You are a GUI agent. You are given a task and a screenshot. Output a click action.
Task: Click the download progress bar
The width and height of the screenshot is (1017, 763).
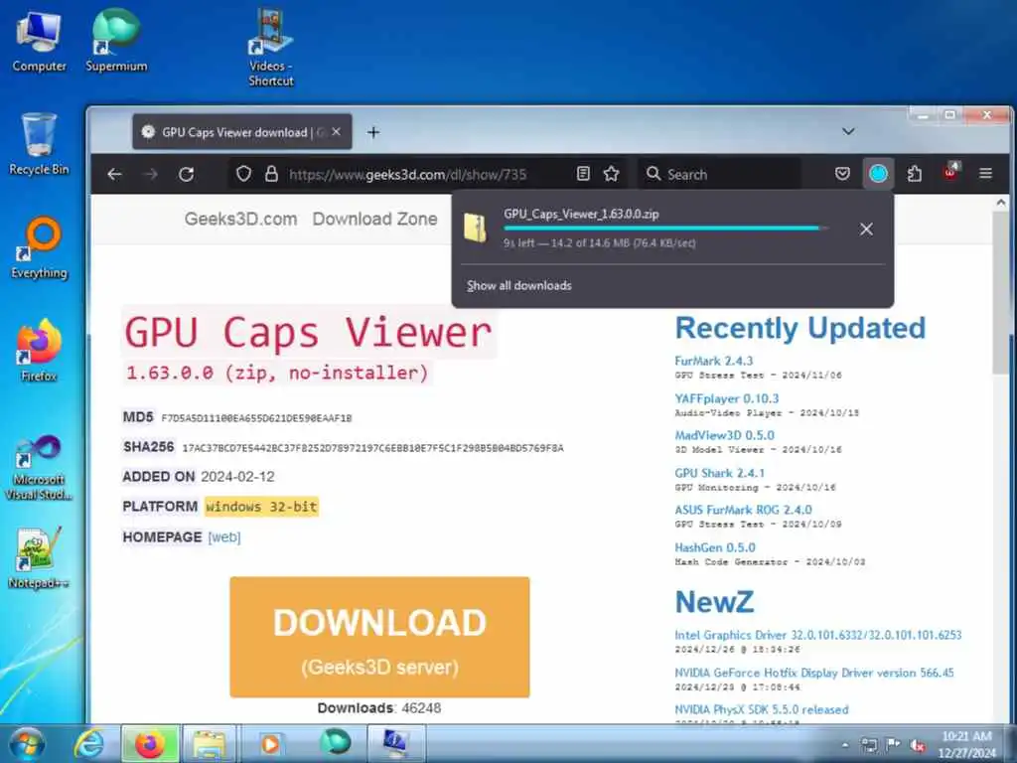[x=665, y=229]
